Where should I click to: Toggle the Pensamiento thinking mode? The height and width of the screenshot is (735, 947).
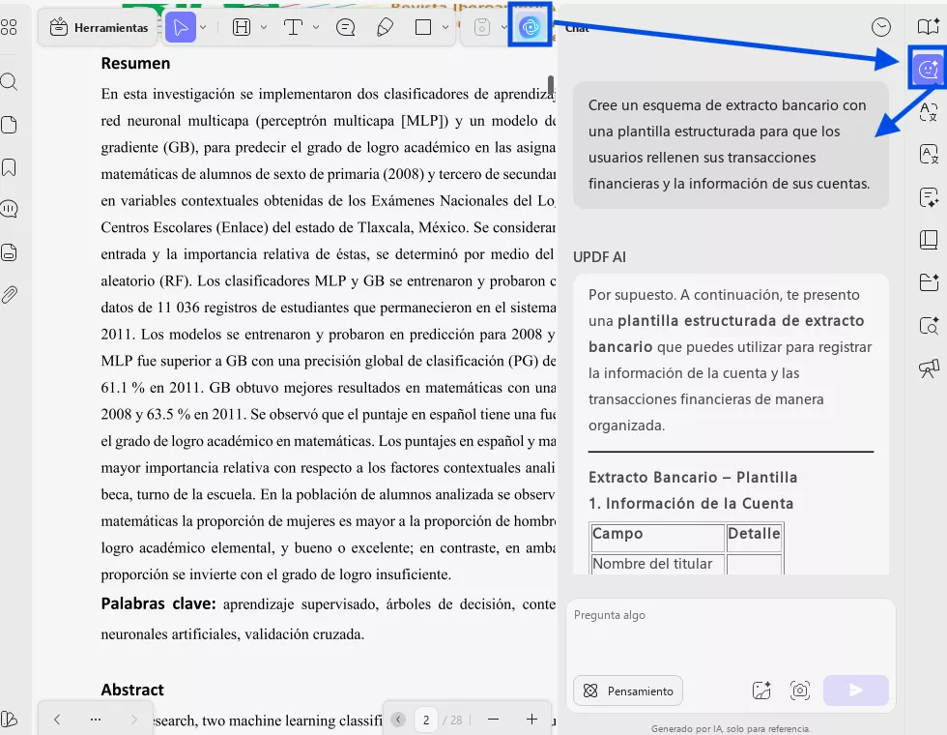[x=628, y=691]
